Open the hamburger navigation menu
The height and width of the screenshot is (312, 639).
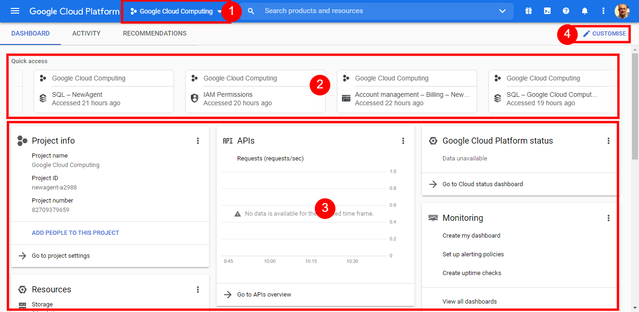[x=15, y=11]
